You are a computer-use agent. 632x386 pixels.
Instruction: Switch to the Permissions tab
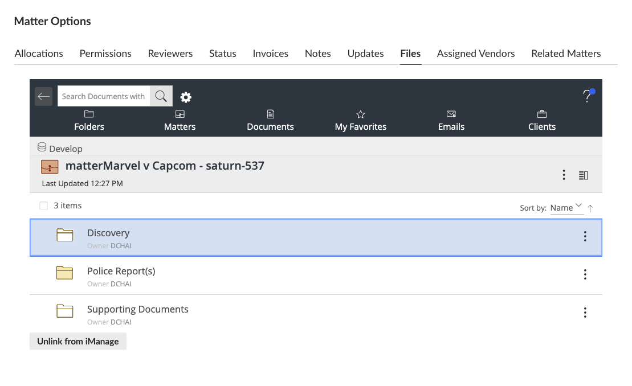pyautogui.click(x=105, y=54)
